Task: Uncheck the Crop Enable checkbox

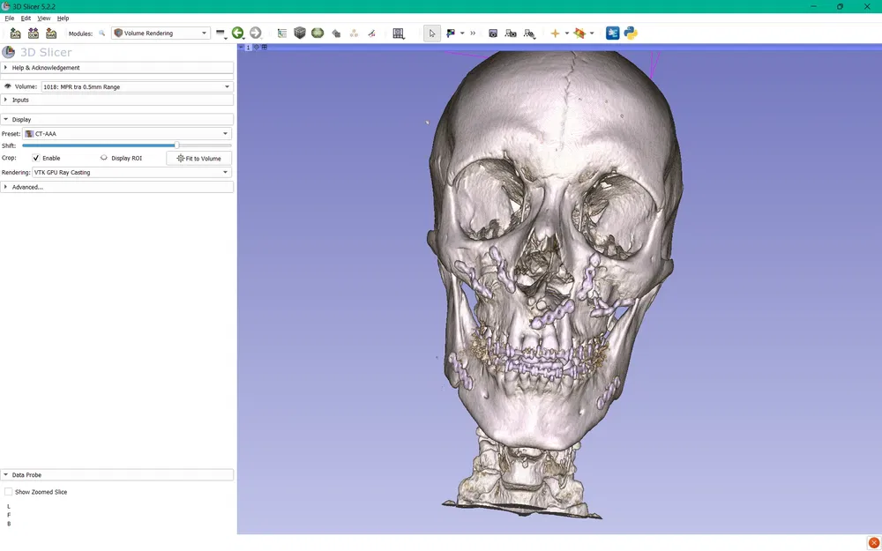Action: (x=36, y=158)
